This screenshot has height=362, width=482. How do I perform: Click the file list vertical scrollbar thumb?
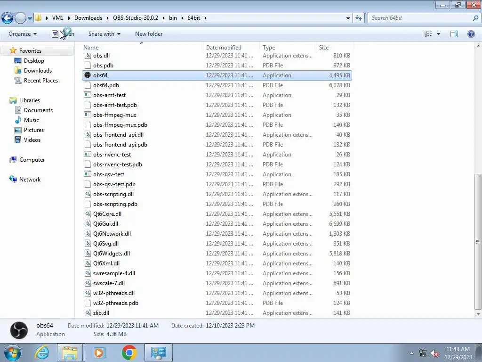click(x=478, y=242)
